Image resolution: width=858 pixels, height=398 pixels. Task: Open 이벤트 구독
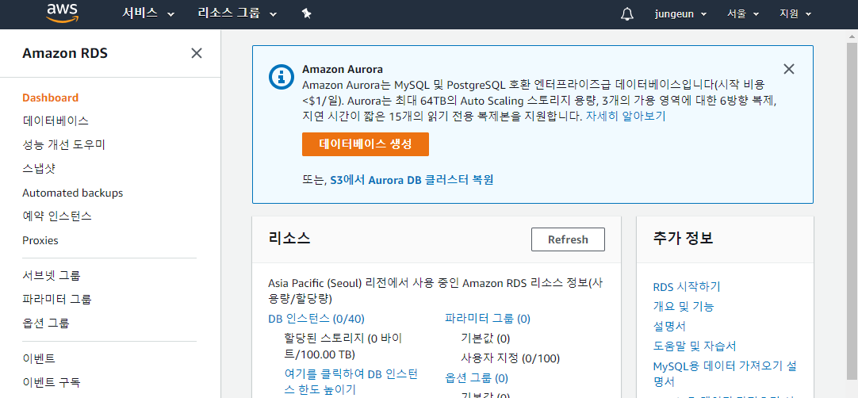point(52,382)
